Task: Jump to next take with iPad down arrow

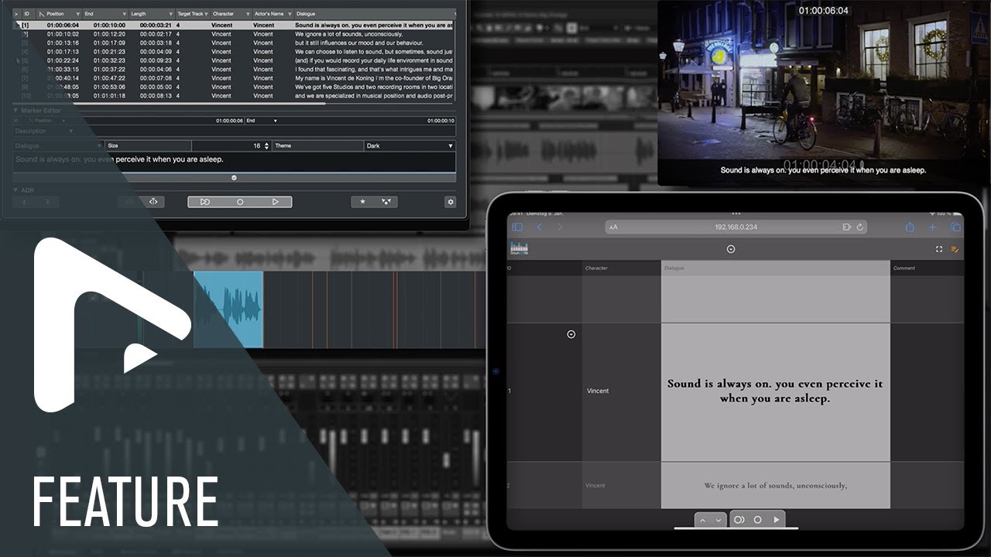Action: point(718,520)
